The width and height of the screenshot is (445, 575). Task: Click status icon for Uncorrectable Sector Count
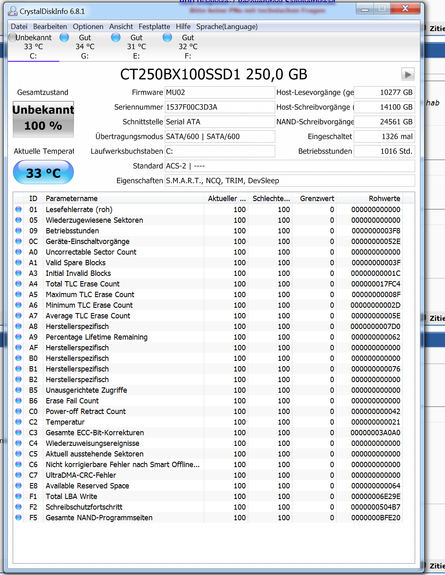(x=18, y=252)
